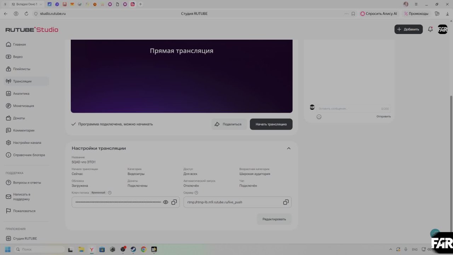The width and height of the screenshot is (453, 255).
Task: Bookmark this page
Action: [x=353, y=14]
